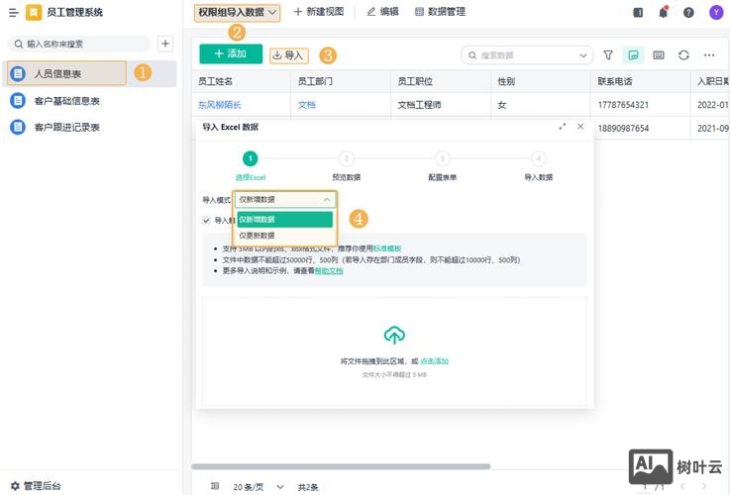Viewport: 730px width, 495px height.
Task: Click the 客户基础信息表 form icon
Action: pyautogui.click(x=18, y=101)
